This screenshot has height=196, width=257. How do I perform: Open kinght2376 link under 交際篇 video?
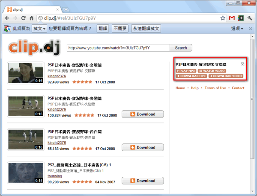click(x=57, y=76)
